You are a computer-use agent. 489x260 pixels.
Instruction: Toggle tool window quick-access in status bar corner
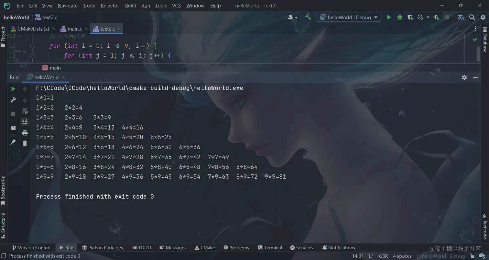click(3, 256)
